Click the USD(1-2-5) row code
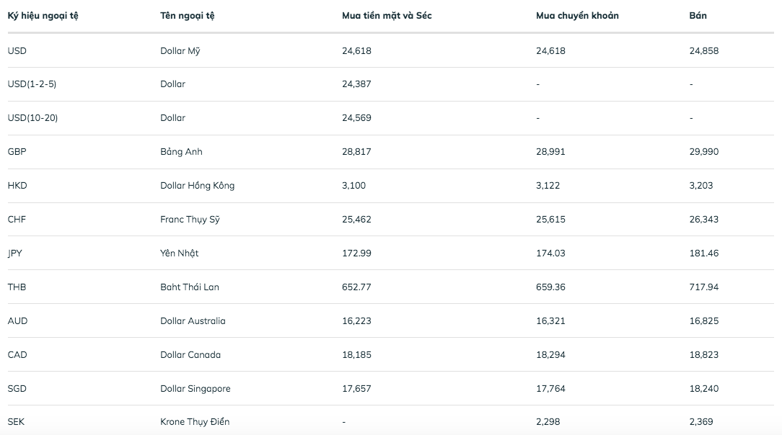 [32, 84]
